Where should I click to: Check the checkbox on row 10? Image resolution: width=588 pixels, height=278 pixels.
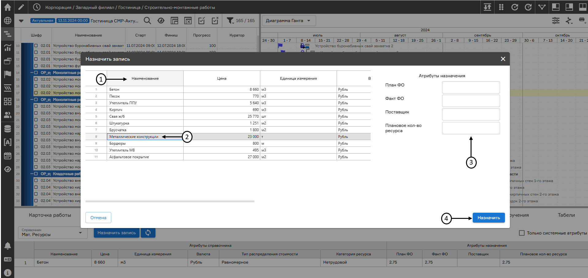click(36, 46)
